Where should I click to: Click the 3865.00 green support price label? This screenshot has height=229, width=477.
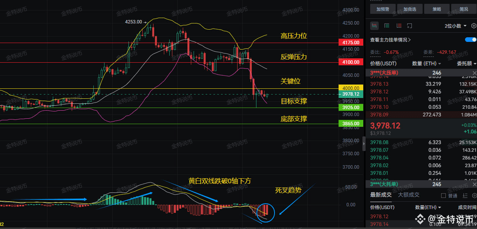click(351, 124)
